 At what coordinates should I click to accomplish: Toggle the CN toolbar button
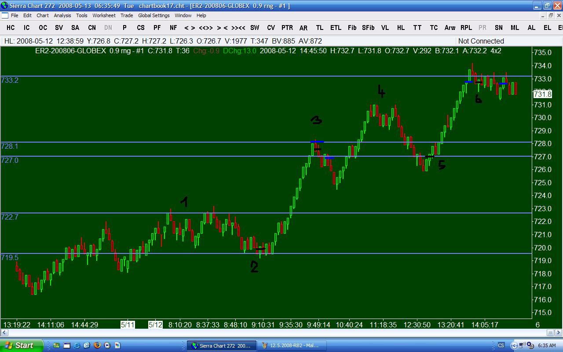coord(92,27)
